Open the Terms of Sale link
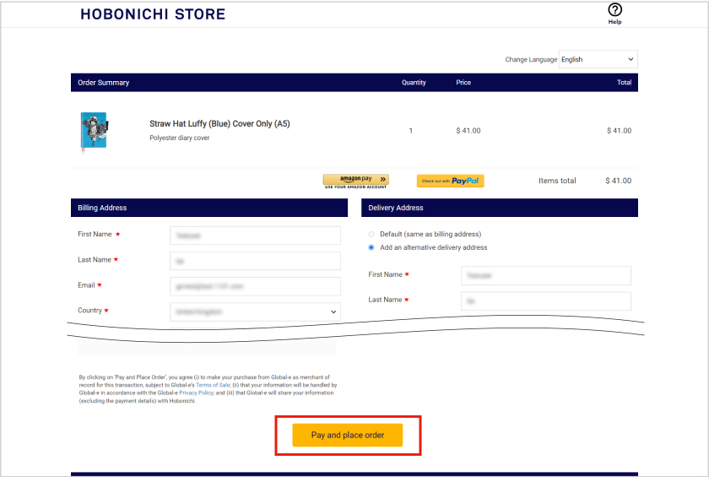 pyautogui.click(x=211, y=384)
